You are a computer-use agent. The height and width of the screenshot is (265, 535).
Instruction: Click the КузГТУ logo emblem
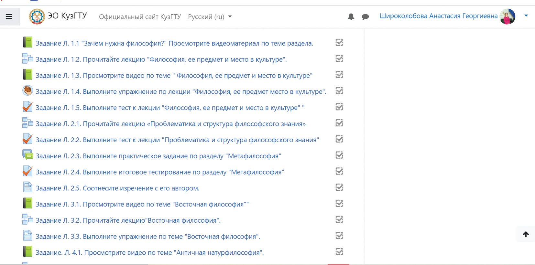[x=37, y=16]
